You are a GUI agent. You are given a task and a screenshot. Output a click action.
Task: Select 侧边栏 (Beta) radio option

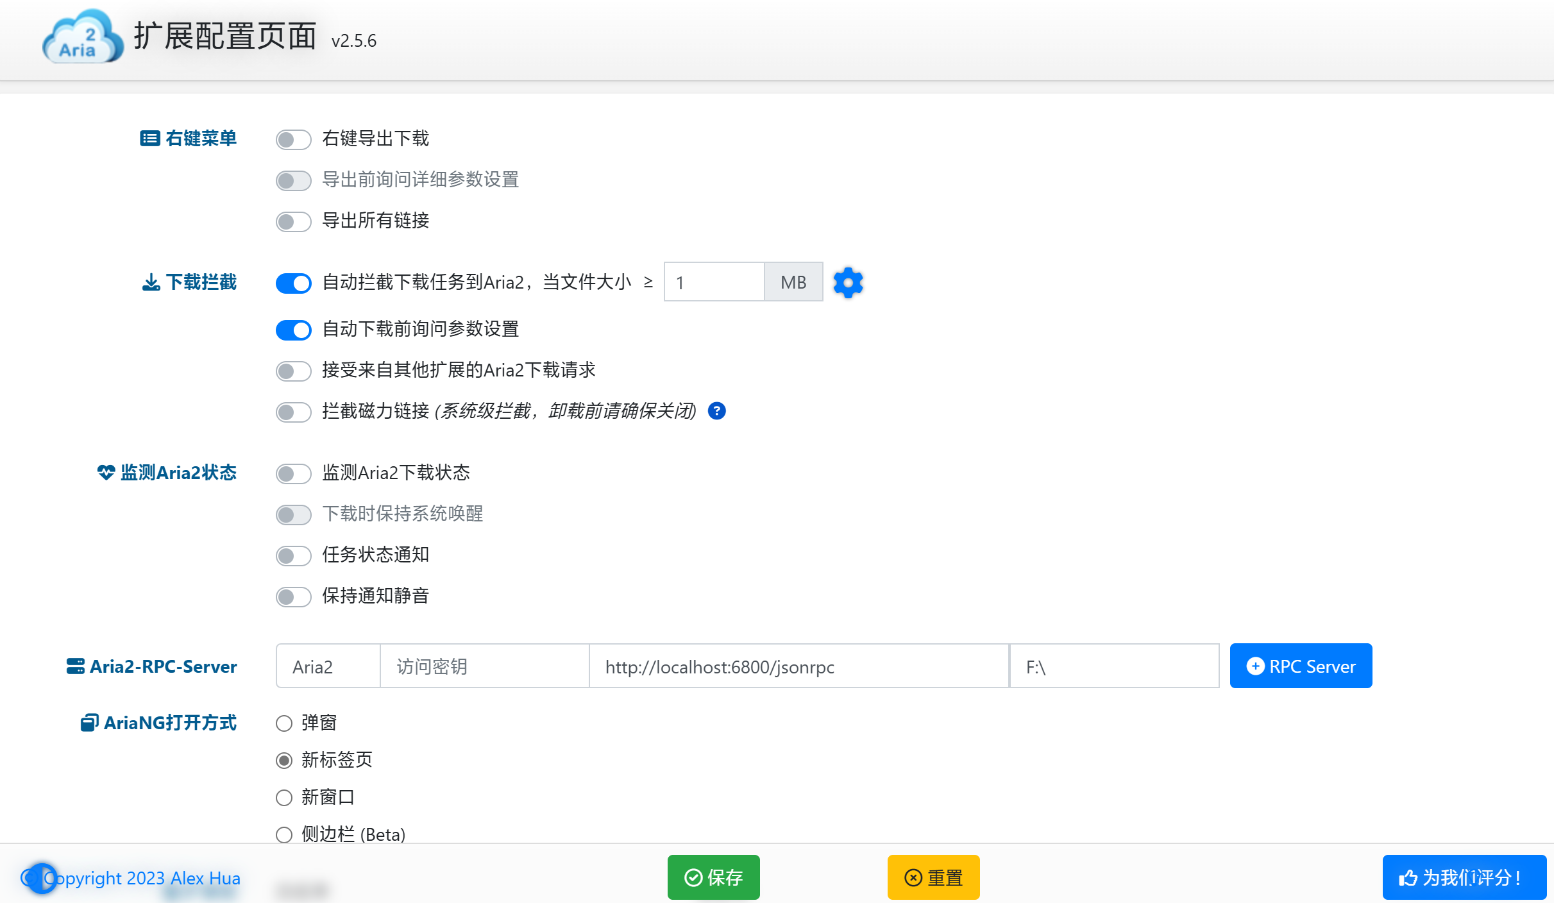[284, 834]
